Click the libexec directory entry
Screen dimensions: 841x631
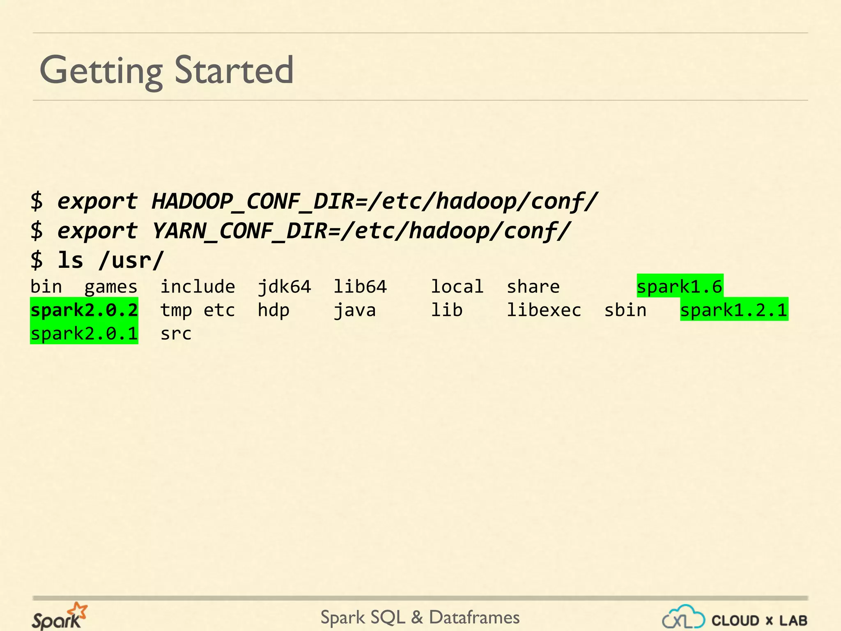[x=544, y=310]
